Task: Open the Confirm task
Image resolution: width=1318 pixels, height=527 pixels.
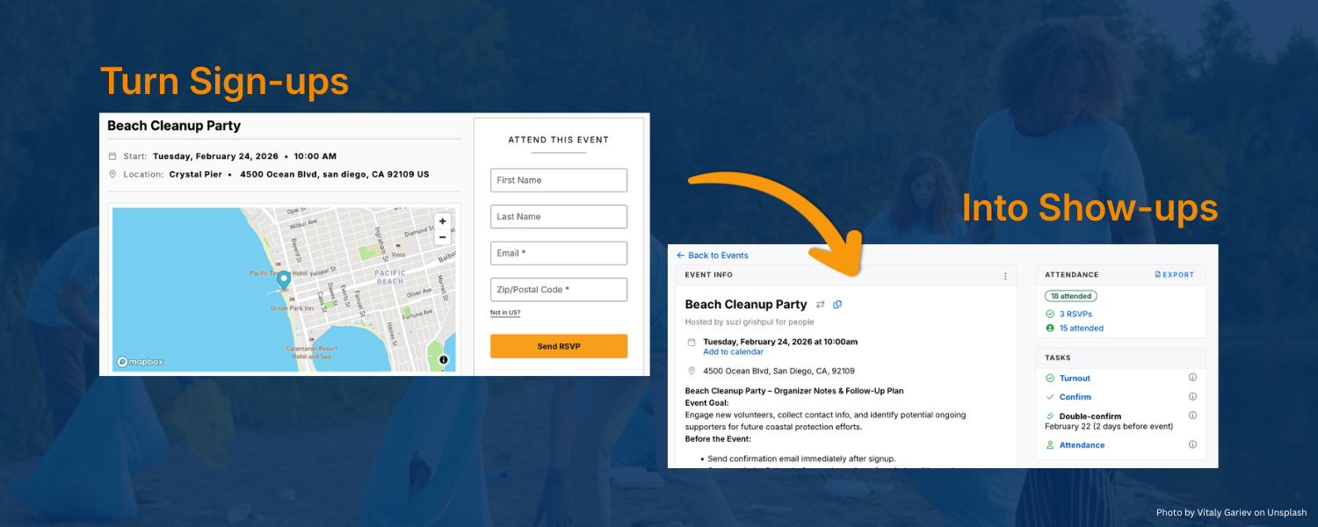Action: 1075,397
